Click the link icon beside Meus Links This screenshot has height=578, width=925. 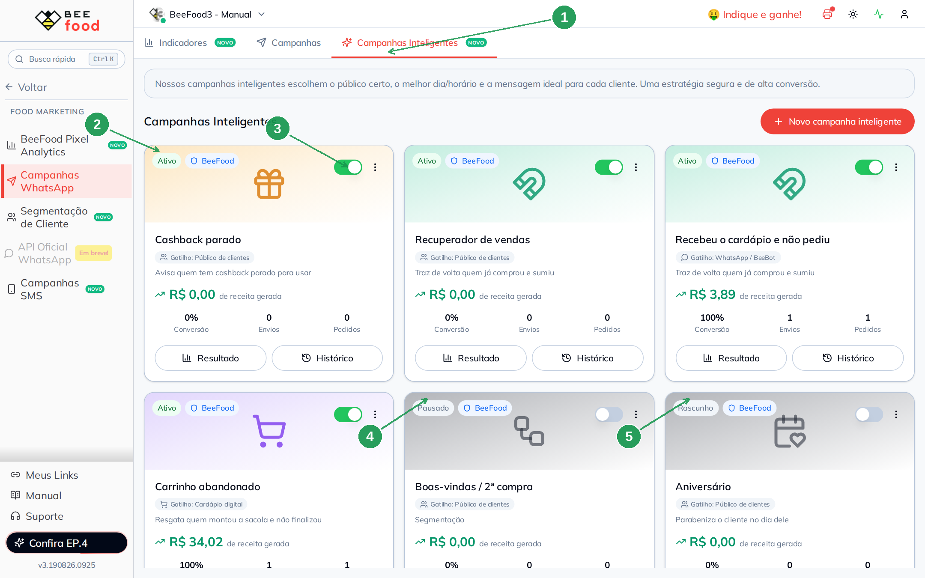click(x=15, y=475)
